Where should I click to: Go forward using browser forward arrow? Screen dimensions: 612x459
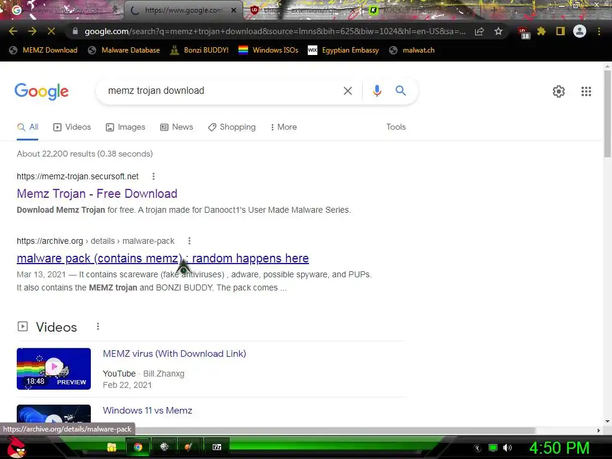click(x=32, y=31)
